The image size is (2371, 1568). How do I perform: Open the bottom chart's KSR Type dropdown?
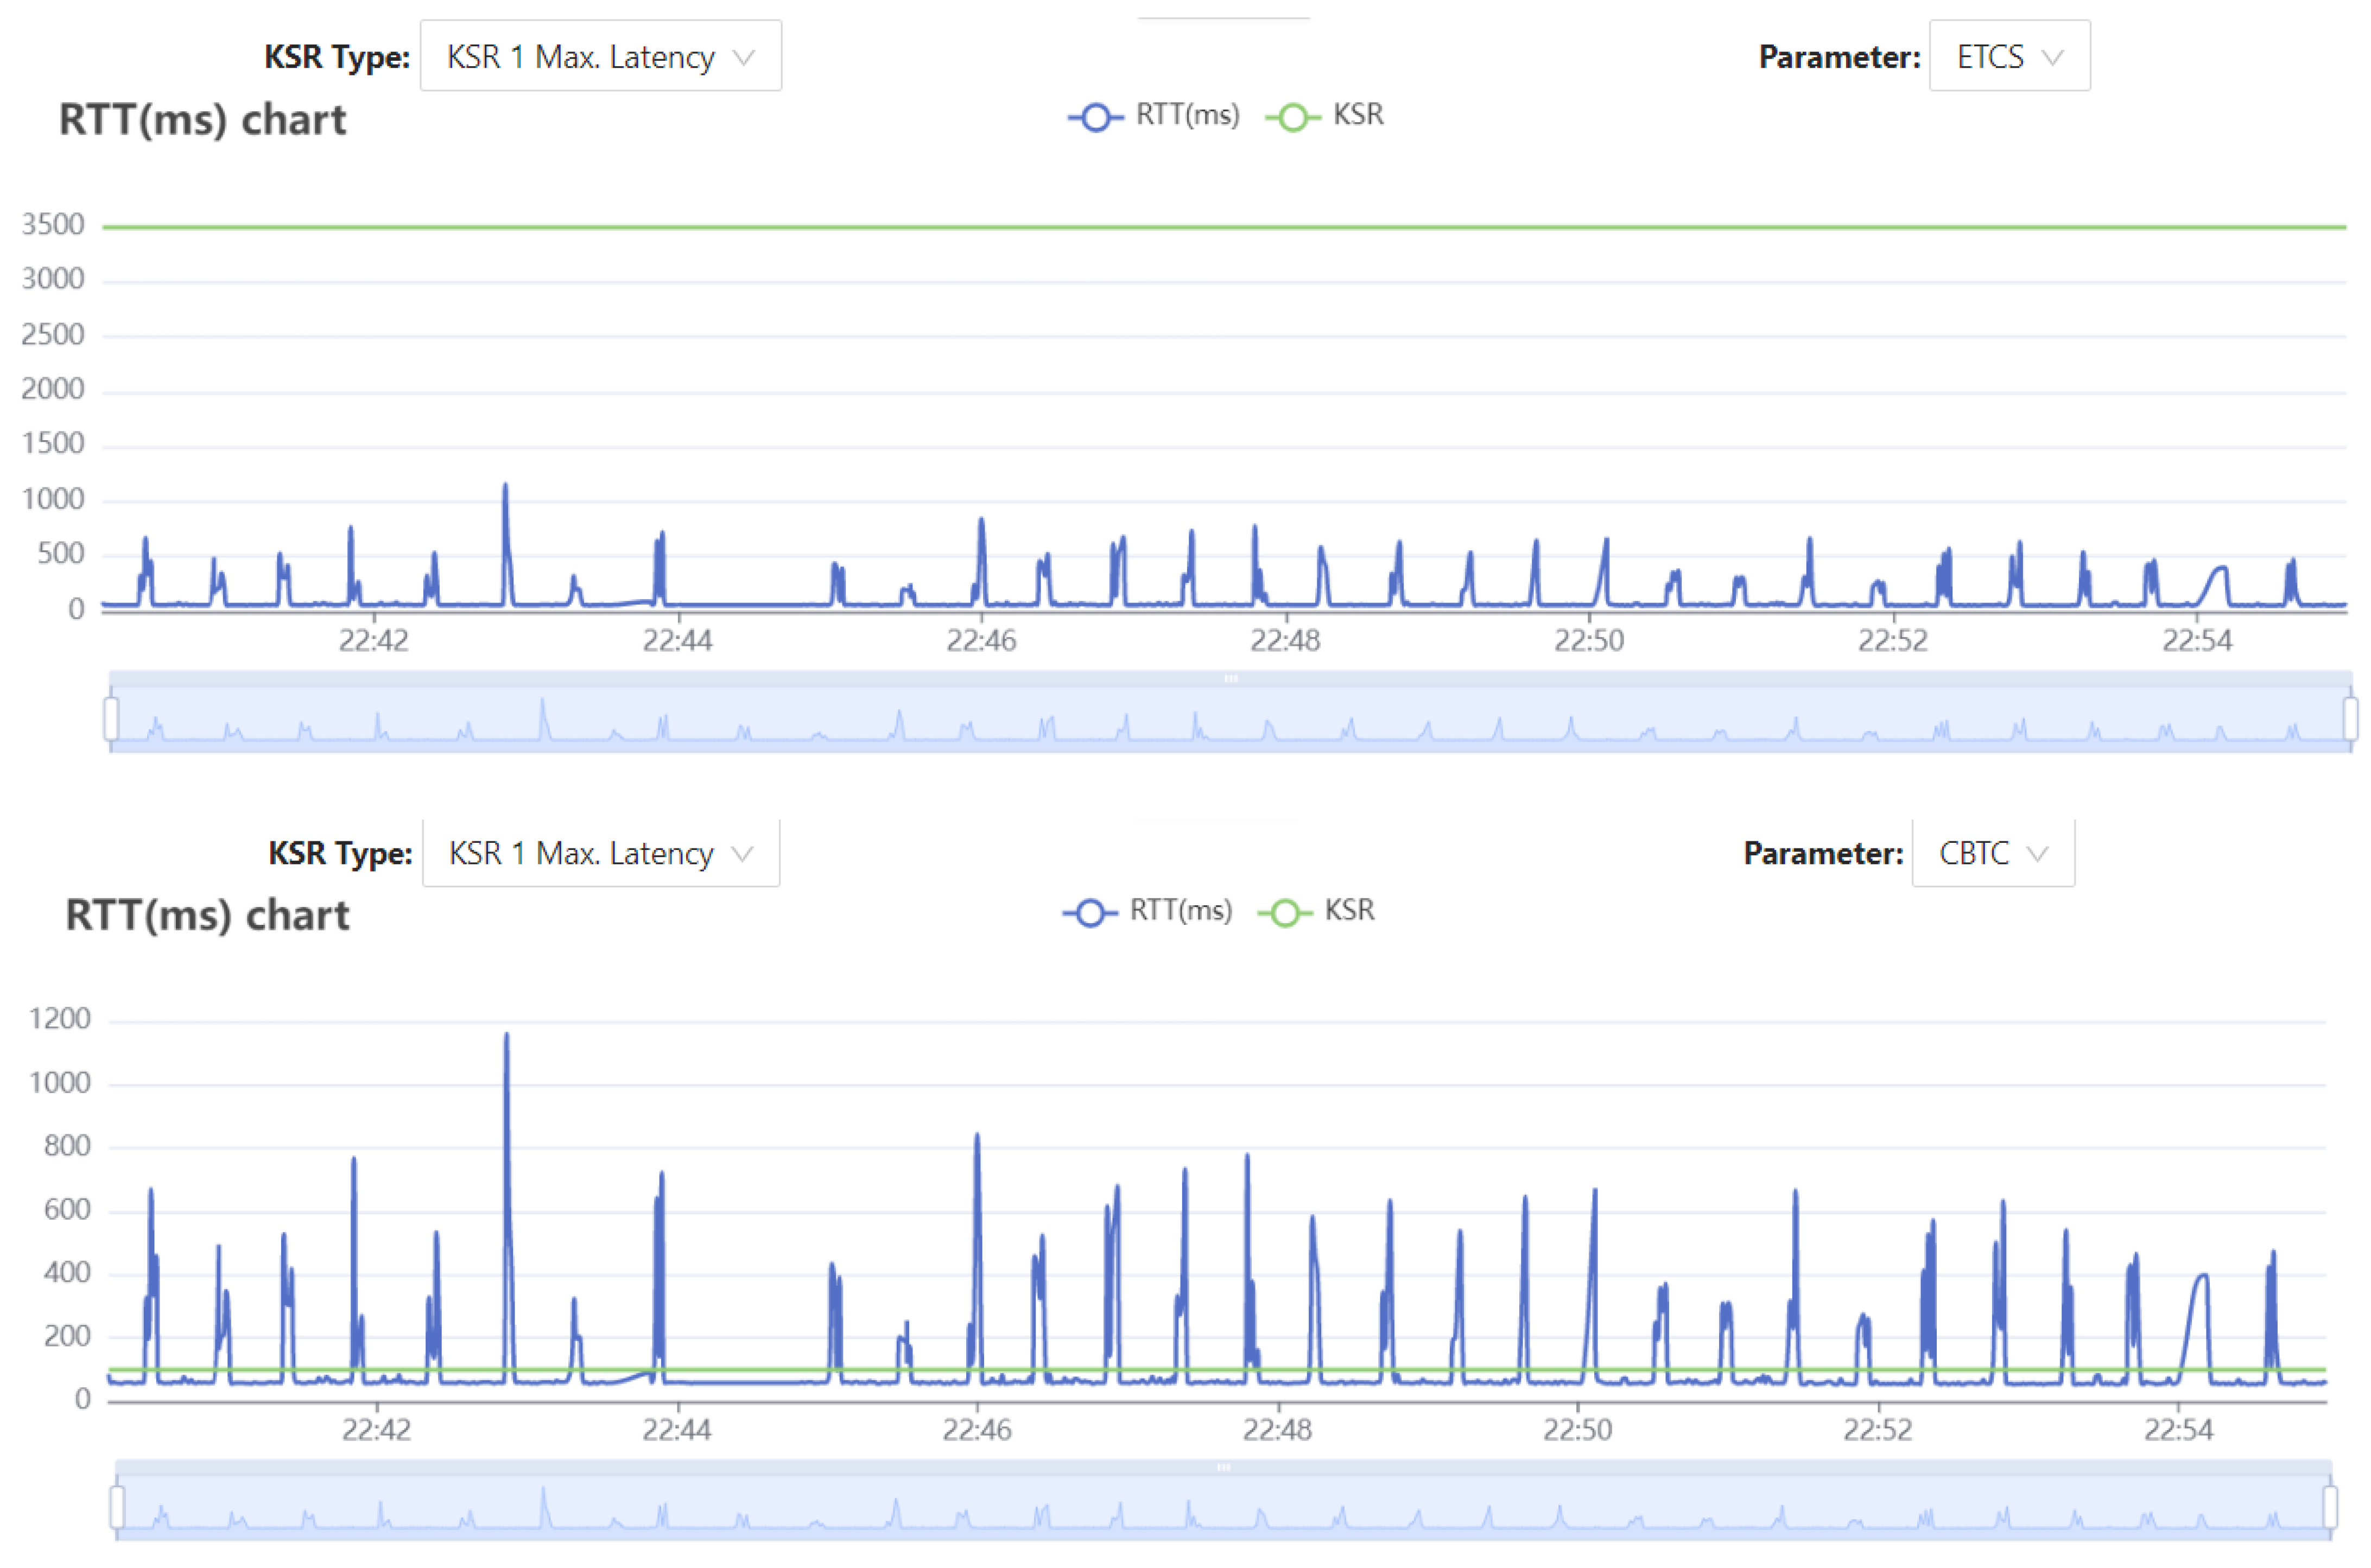point(600,853)
